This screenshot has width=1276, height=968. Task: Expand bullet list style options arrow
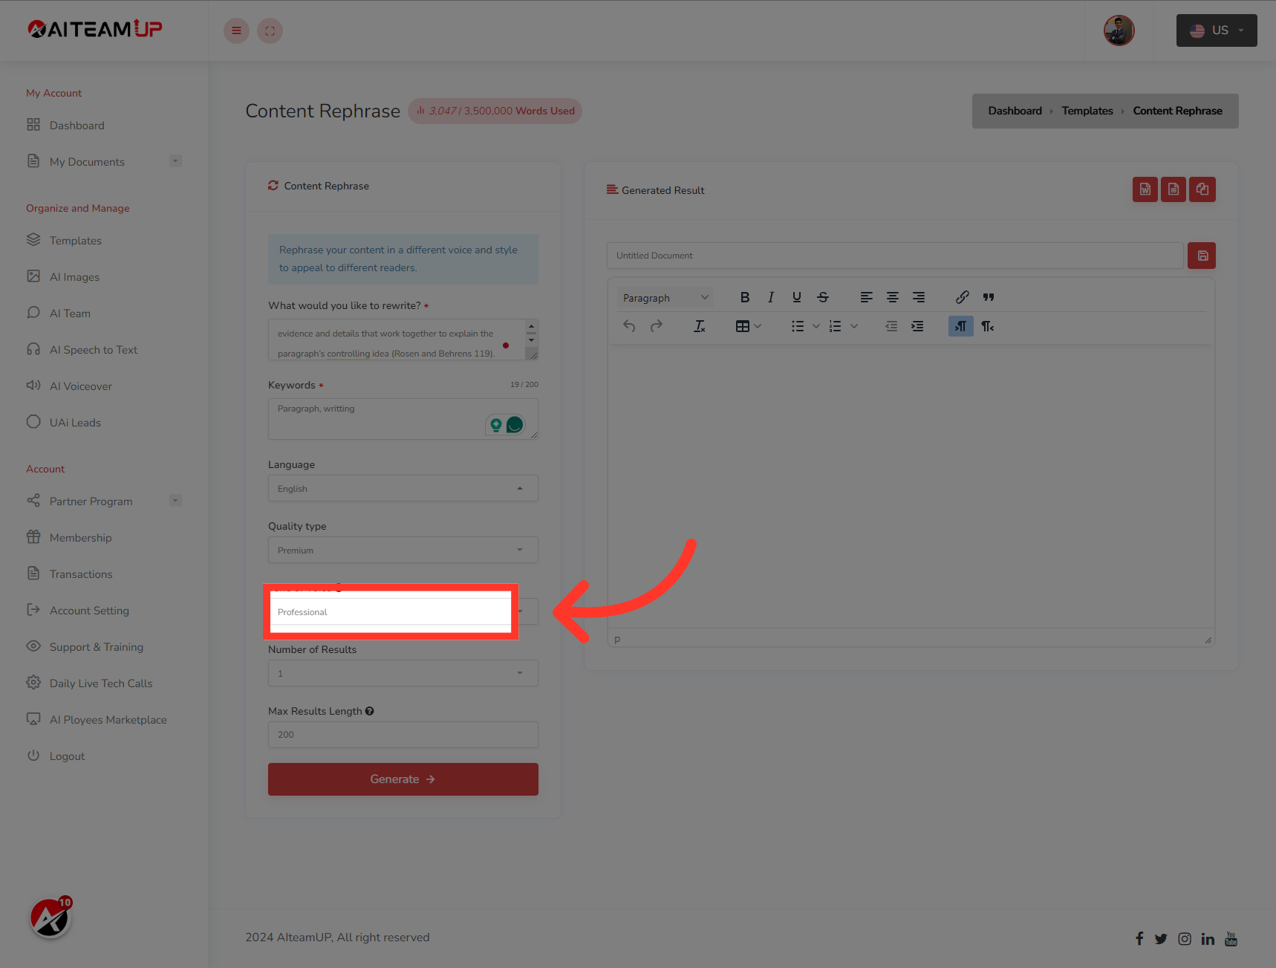pyautogui.click(x=816, y=326)
